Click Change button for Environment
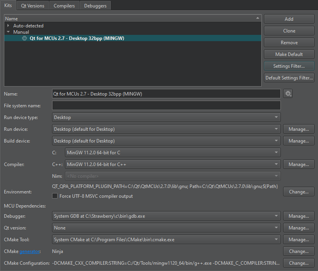The height and width of the screenshot is (271, 318). (x=298, y=192)
